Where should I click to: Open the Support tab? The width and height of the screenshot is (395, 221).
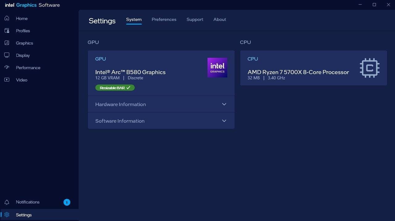(195, 19)
